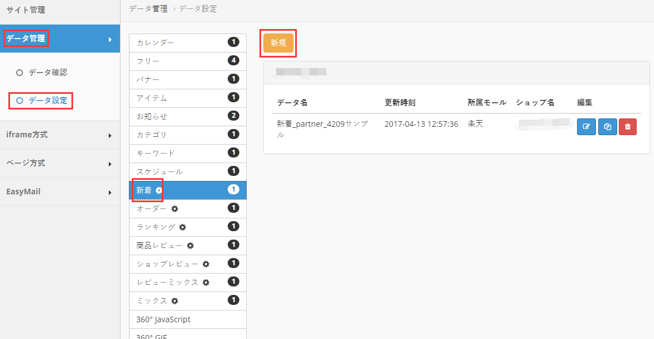This screenshot has width=654, height=339.
Task: Expand the iframe方式 sidebar section
Action: [x=60, y=135]
